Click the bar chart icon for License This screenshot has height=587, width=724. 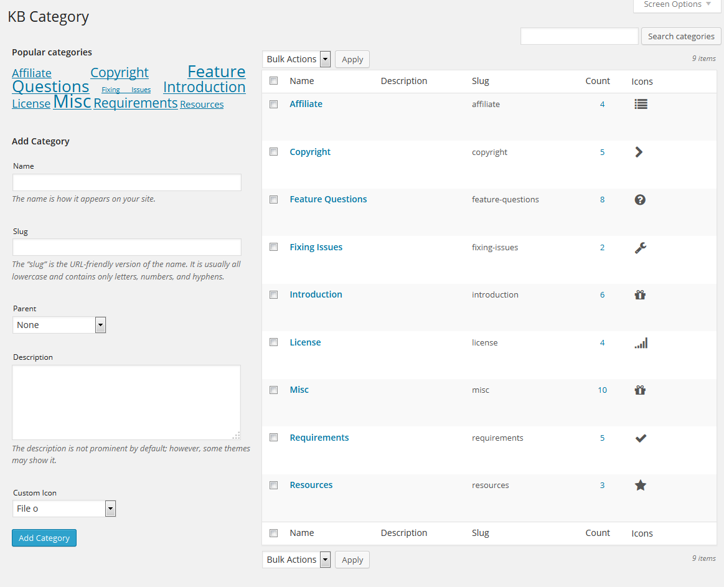coord(641,342)
